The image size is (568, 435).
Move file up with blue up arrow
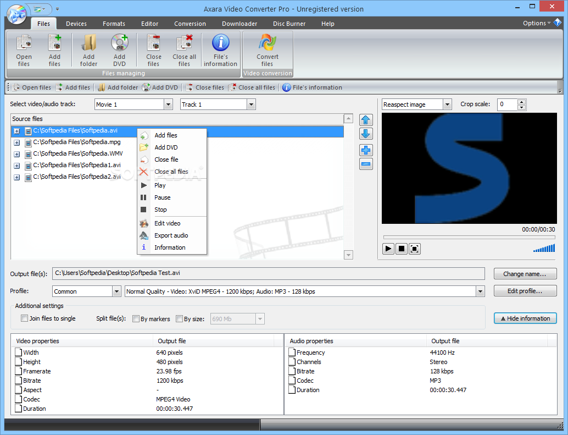pyautogui.click(x=366, y=120)
